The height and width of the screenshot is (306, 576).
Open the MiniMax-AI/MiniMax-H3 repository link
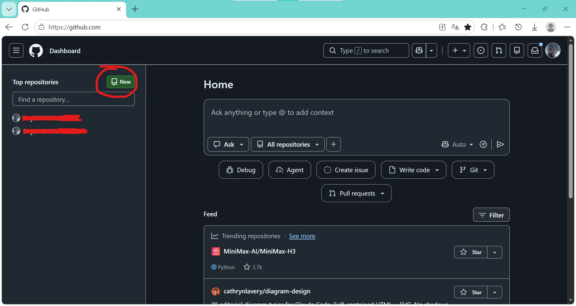tap(259, 251)
